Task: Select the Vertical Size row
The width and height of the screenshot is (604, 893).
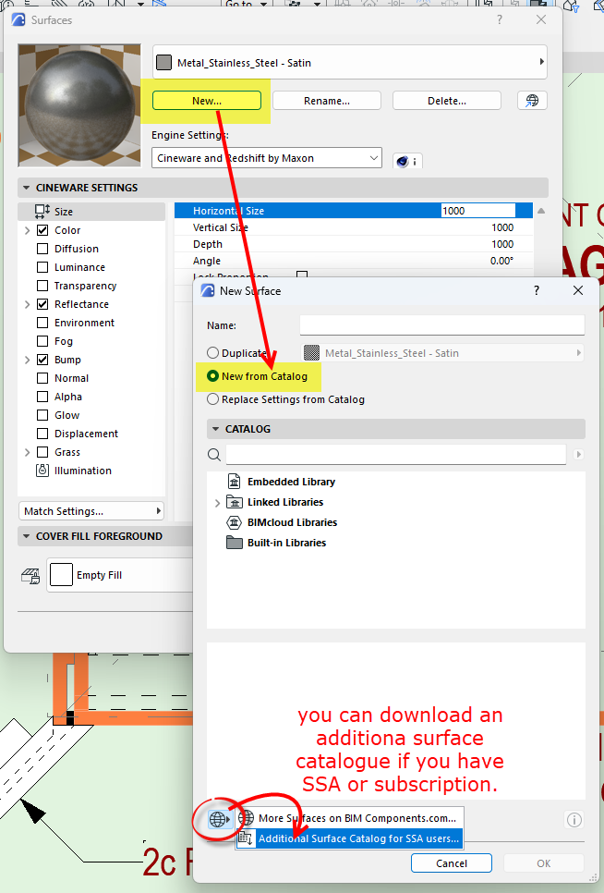Action: 353,227
